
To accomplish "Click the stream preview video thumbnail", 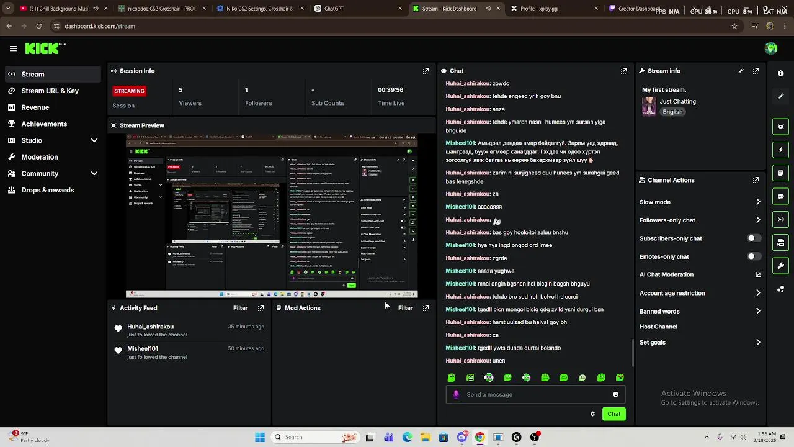I will point(272,216).
